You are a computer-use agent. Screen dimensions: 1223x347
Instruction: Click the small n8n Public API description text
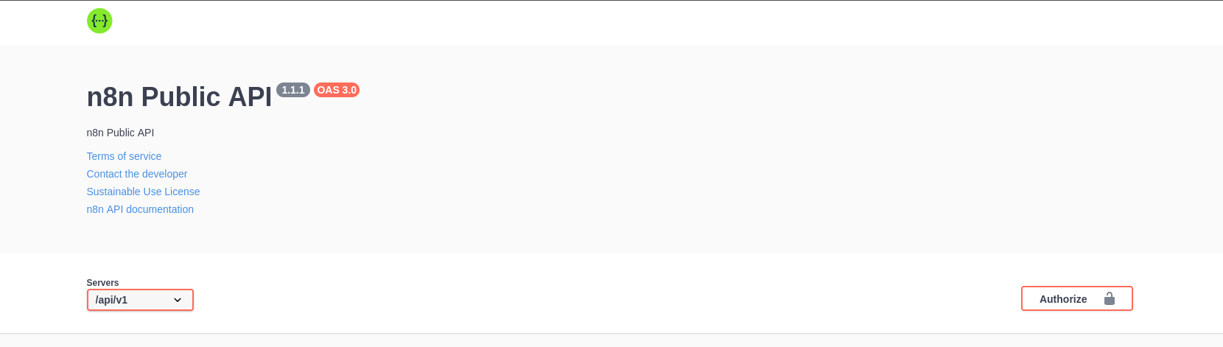120,133
